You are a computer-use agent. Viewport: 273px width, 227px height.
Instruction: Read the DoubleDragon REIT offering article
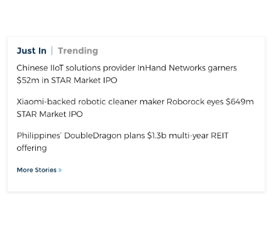point(123,142)
